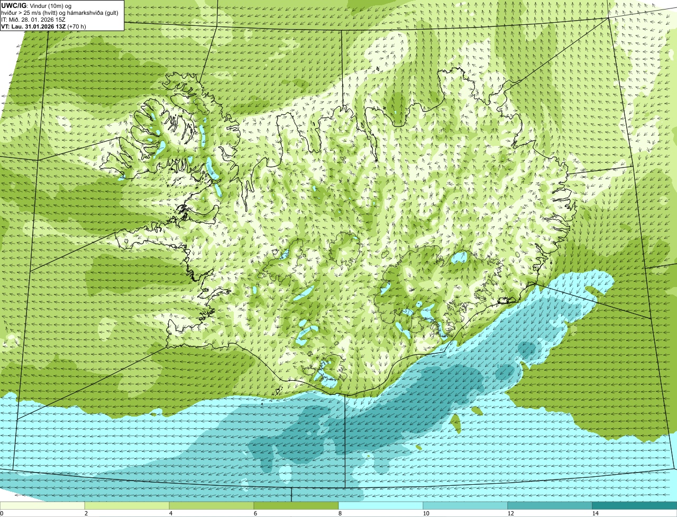
Task: Click the 4–6 m/s green legend swatch
Action: (x=212, y=506)
